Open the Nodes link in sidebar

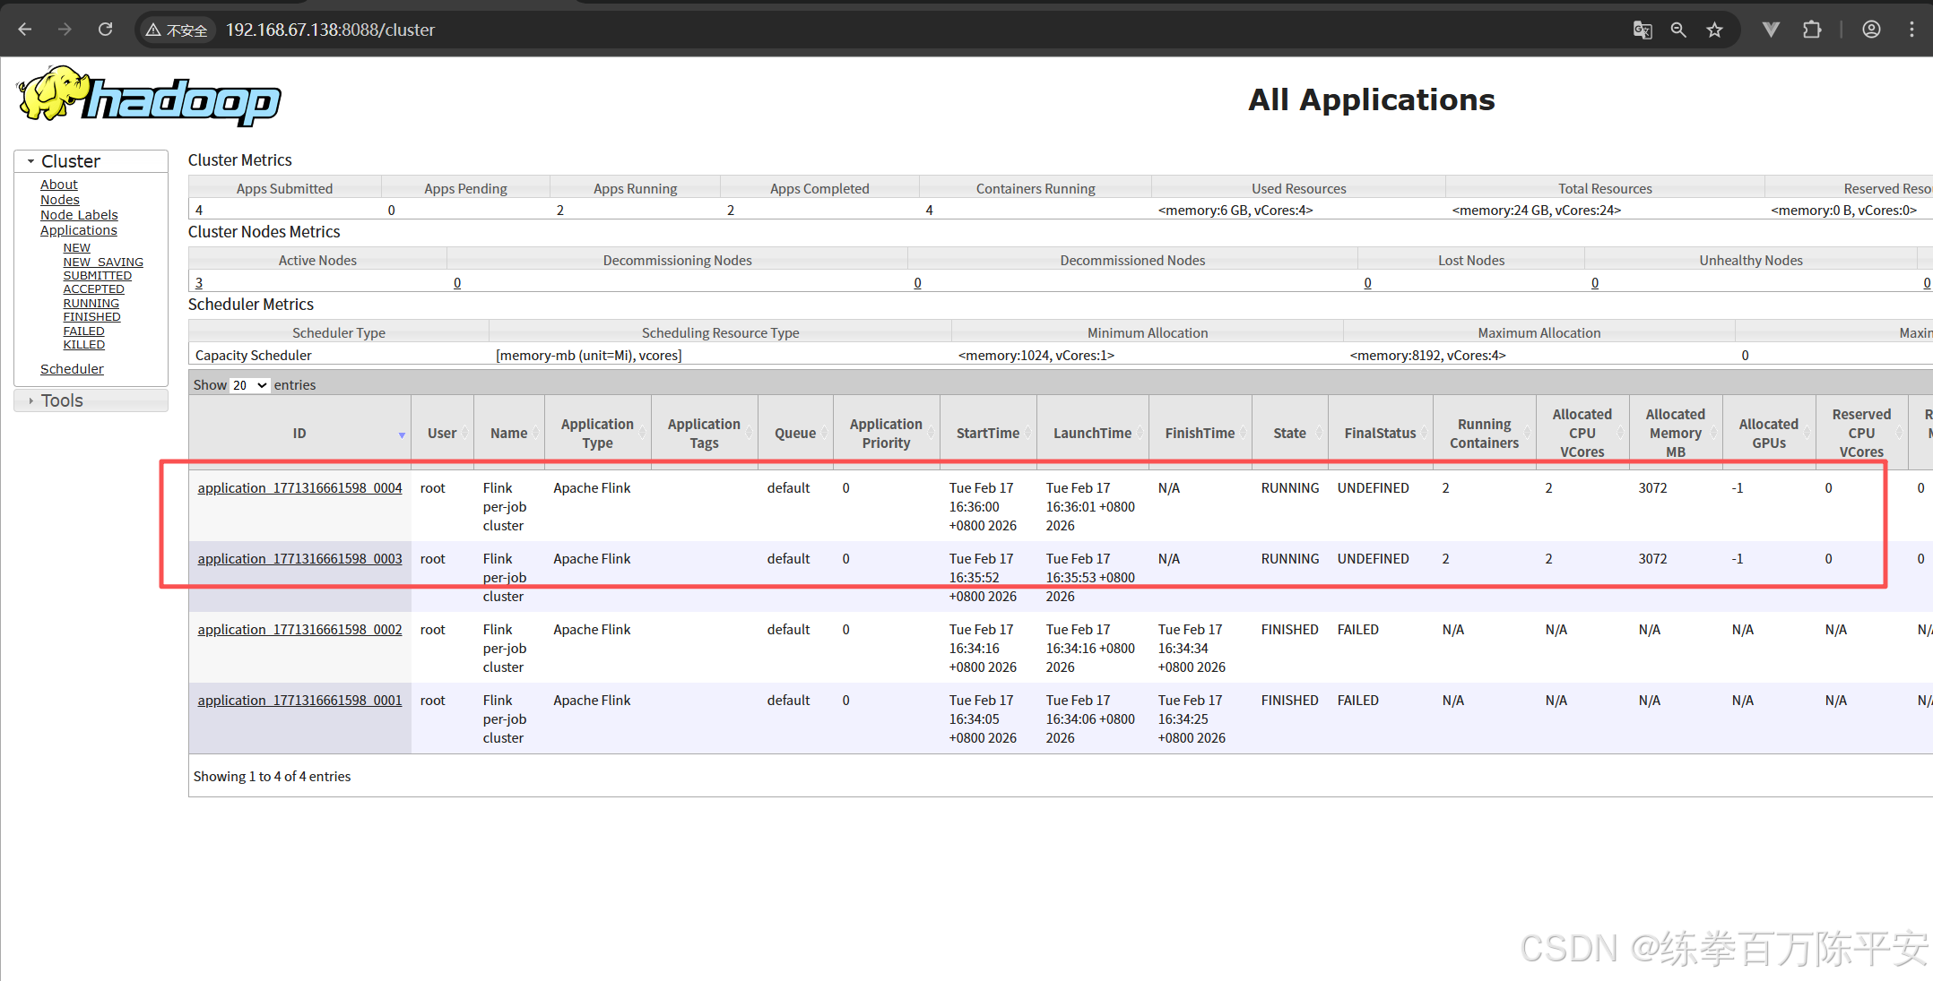point(60,200)
